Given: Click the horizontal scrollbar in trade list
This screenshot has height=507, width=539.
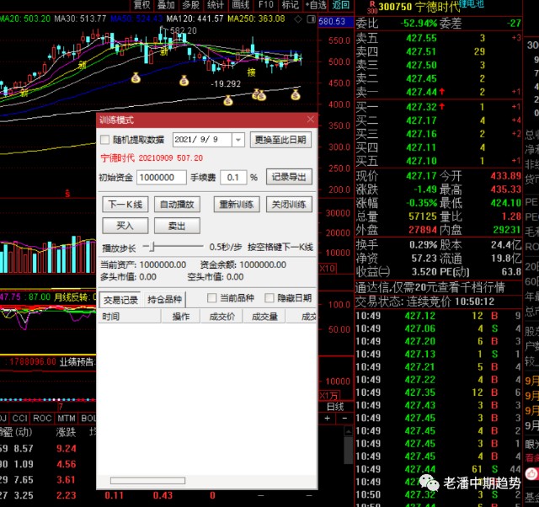Looking at the screenshot, I should tap(148, 480).
